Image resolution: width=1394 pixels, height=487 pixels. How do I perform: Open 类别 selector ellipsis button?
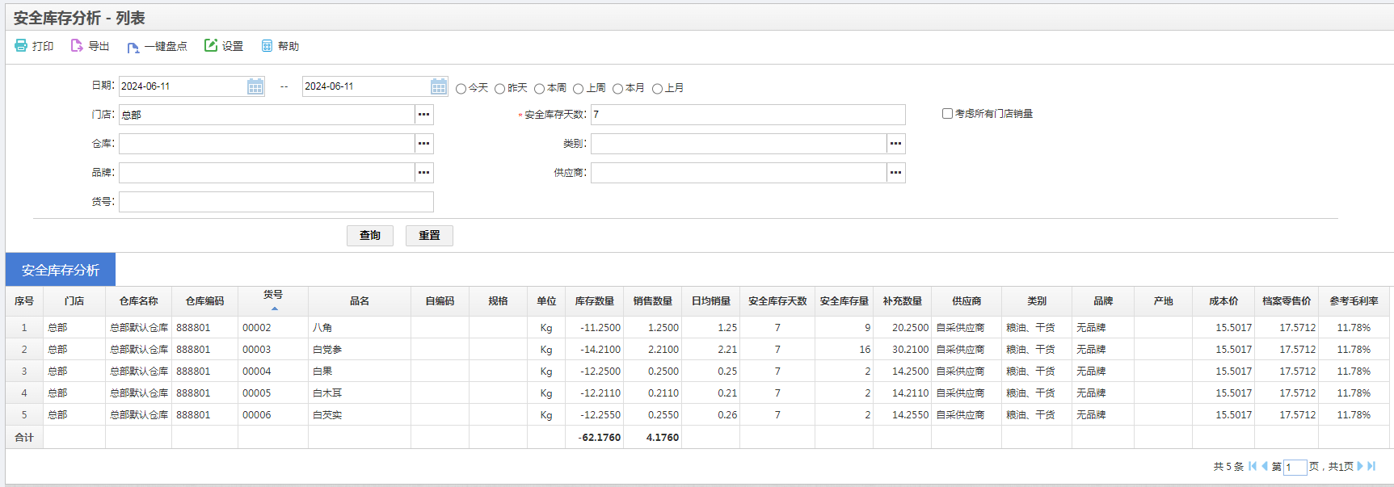coord(896,144)
